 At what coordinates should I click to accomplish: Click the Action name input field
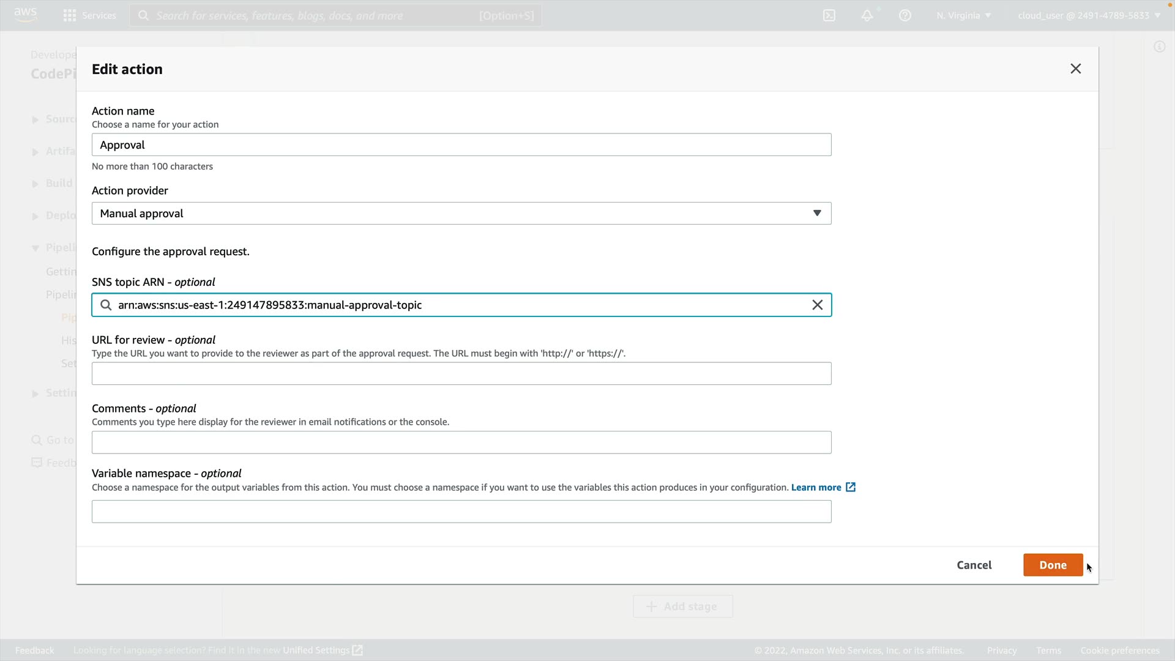(x=461, y=145)
